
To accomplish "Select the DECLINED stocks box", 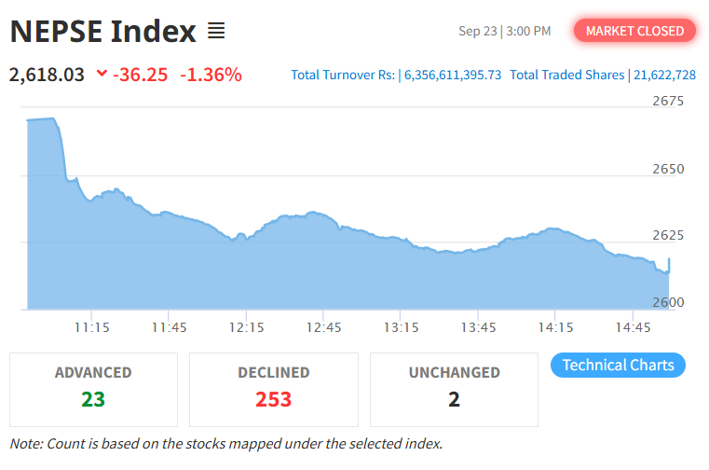I will (x=274, y=390).
